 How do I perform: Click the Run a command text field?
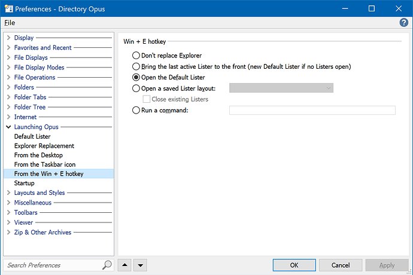click(312, 110)
